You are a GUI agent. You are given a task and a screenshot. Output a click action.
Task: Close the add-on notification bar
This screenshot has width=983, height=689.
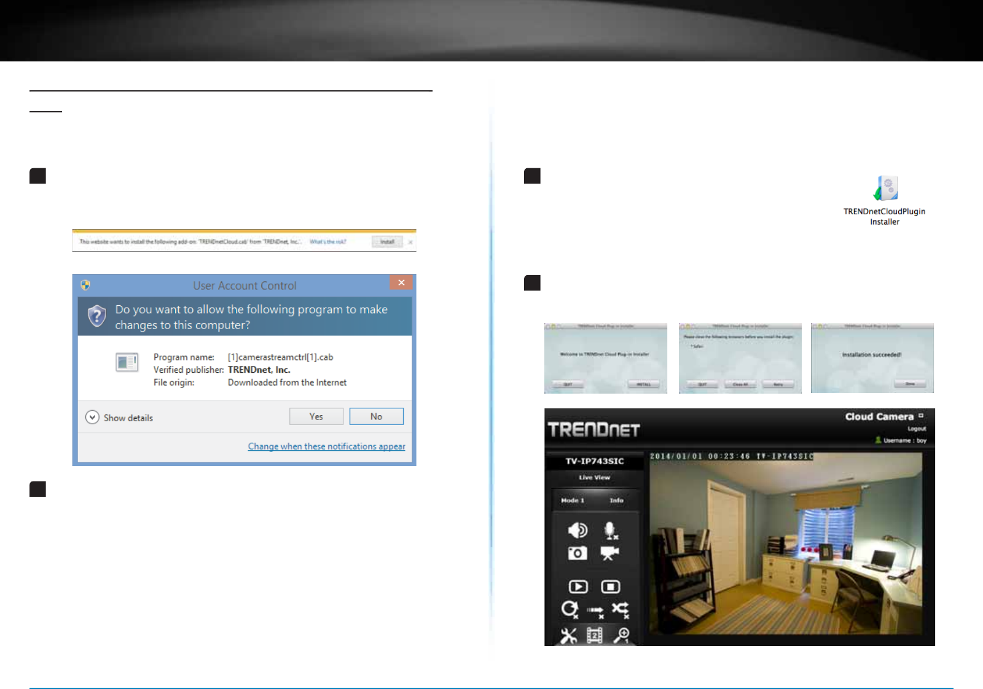click(x=410, y=243)
